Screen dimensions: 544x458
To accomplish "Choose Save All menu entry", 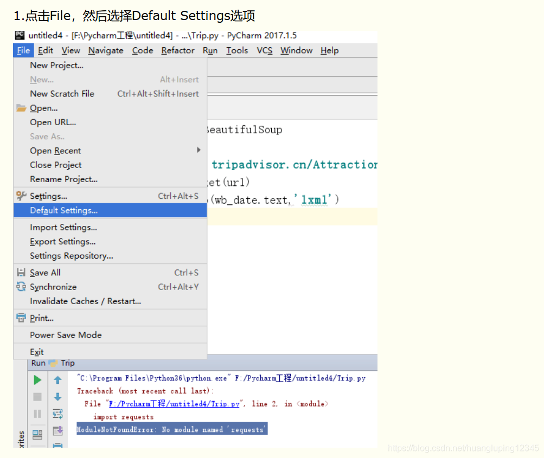I will (x=110, y=273).
